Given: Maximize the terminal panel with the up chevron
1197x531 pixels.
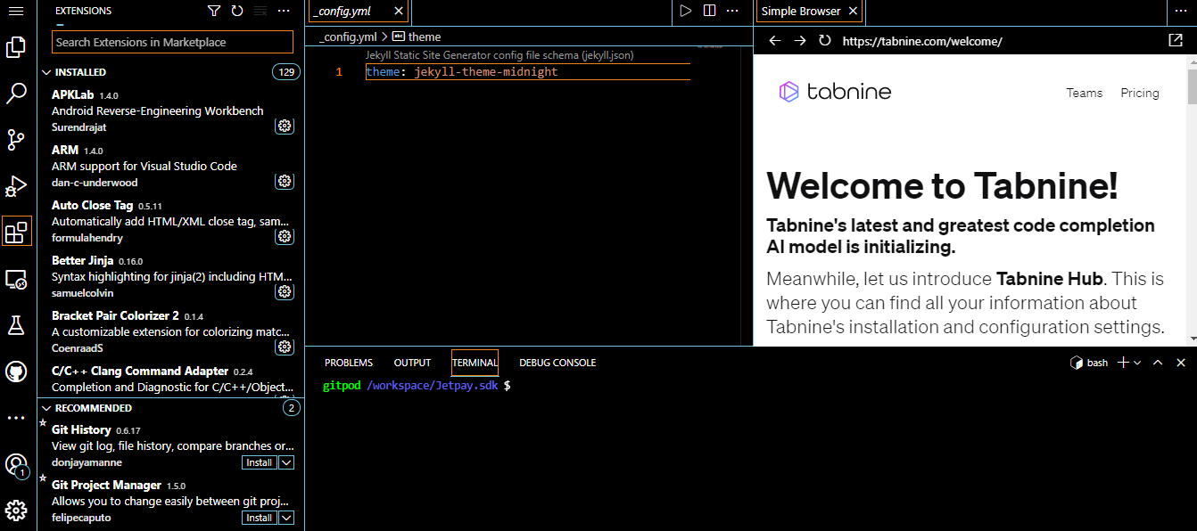Looking at the screenshot, I should [1158, 363].
